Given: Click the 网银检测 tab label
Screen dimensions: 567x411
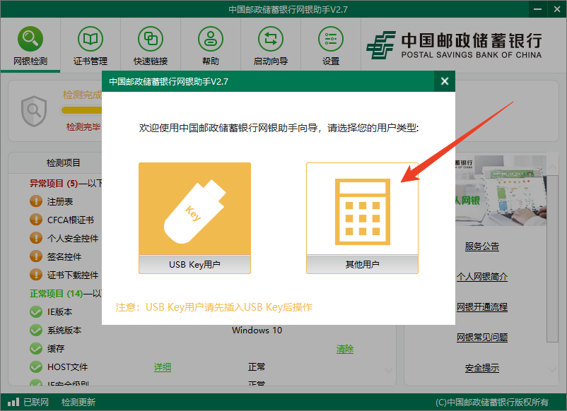Looking at the screenshot, I should pos(30,61).
